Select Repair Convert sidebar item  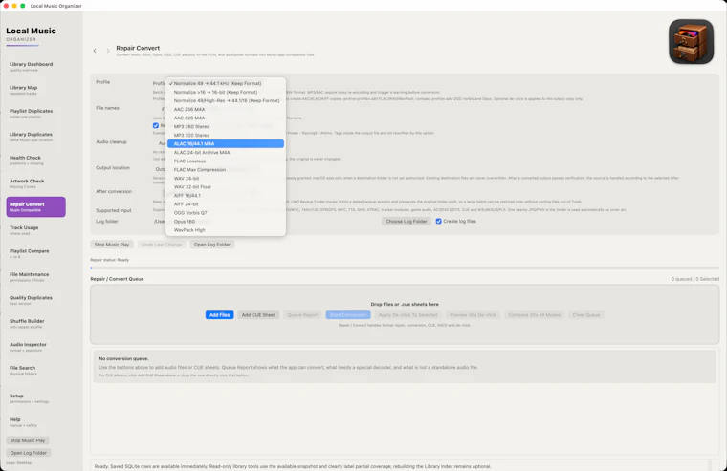[35, 207]
